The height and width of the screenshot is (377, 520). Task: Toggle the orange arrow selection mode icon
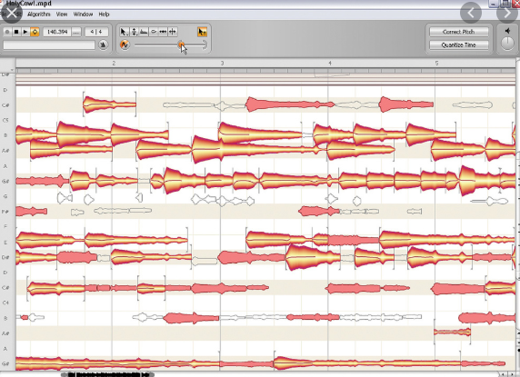click(202, 32)
